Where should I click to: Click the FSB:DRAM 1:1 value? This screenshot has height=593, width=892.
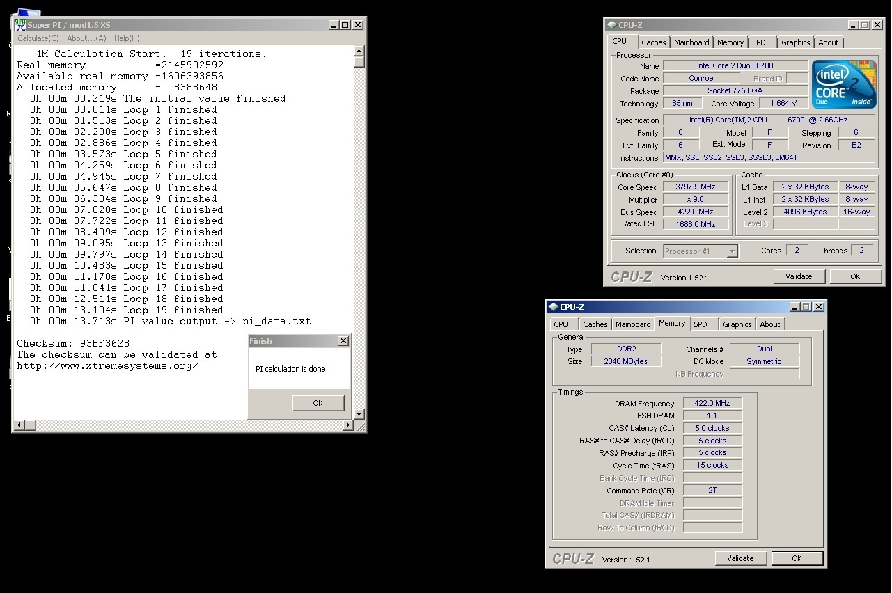coord(712,416)
